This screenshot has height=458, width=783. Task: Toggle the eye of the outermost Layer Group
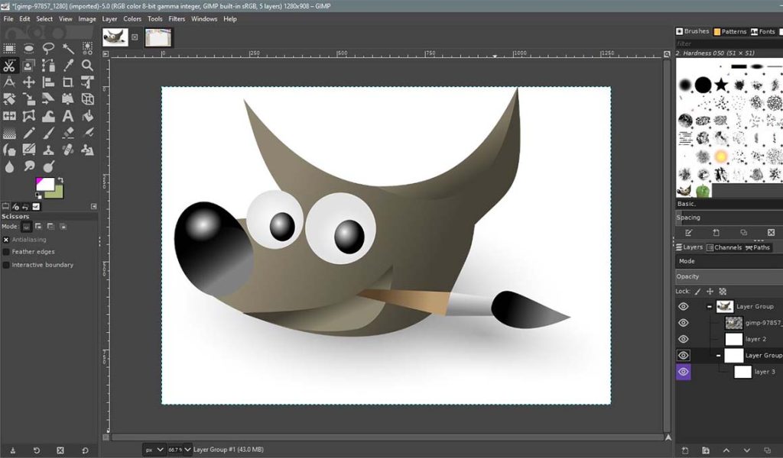[x=683, y=307]
